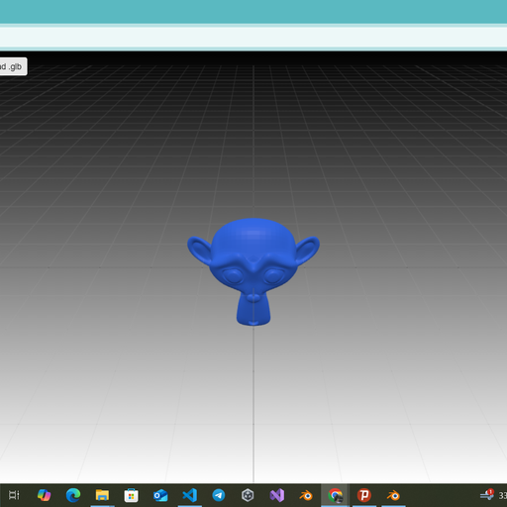Switch to Blender icon after red P

click(x=393, y=495)
